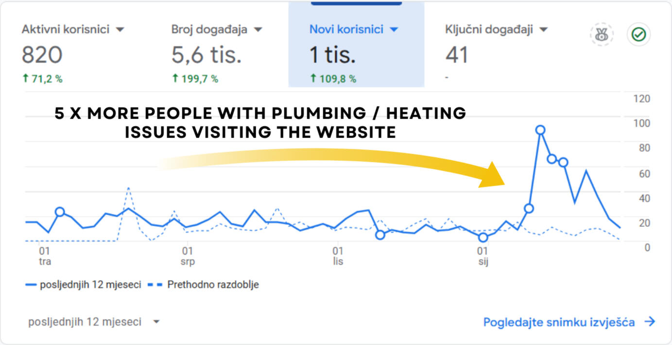Image resolution: width=672 pixels, height=345 pixels.
Task: Click the circle marker above 01 tra
Action: (x=60, y=212)
